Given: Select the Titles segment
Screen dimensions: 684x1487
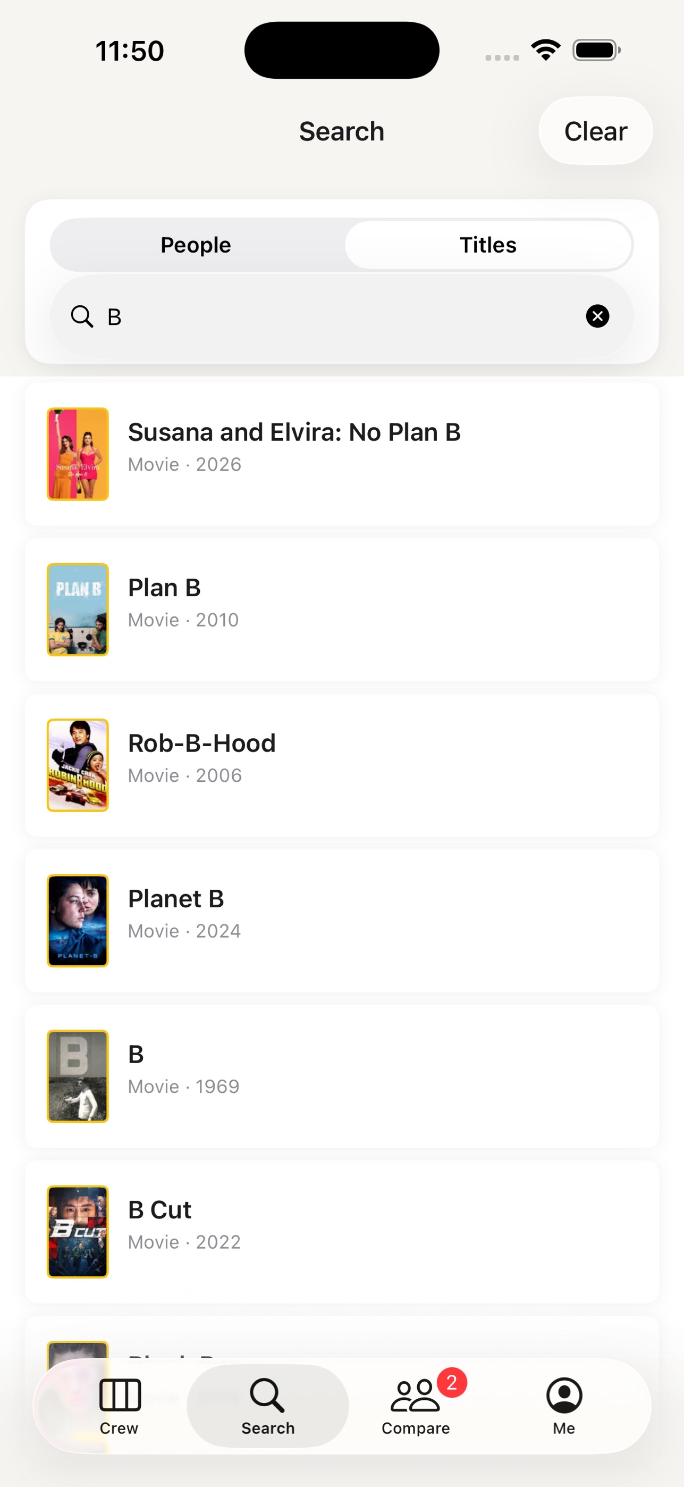Looking at the screenshot, I should click(488, 245).
